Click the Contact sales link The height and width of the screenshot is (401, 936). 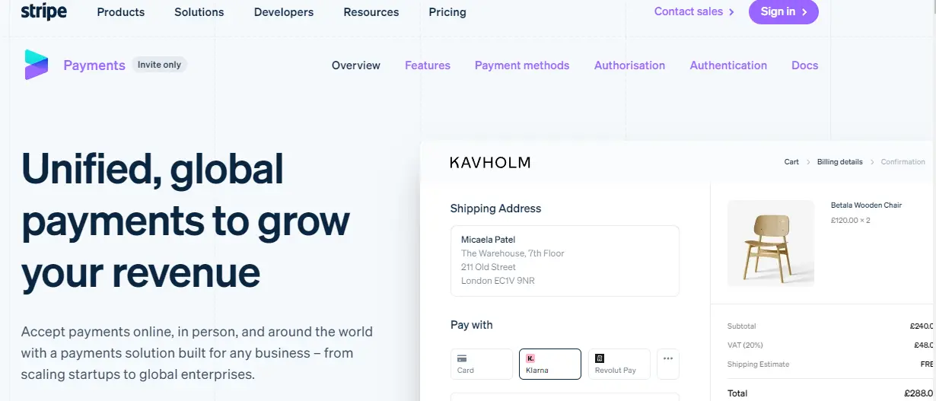pos(694,11)
